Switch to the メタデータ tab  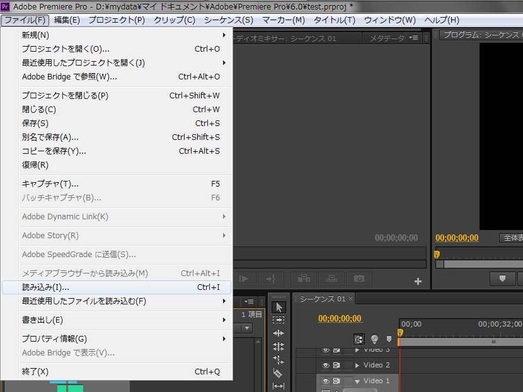[x=387, y=38]
